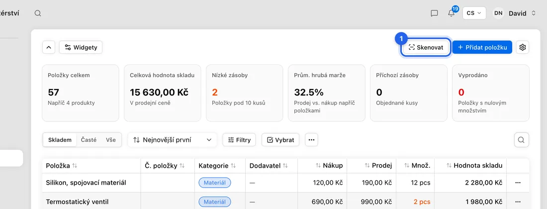The width and height of the screenshot is (547, 209).
Task: Open row menu for Termostatický ventil
Action: [518, 202]
